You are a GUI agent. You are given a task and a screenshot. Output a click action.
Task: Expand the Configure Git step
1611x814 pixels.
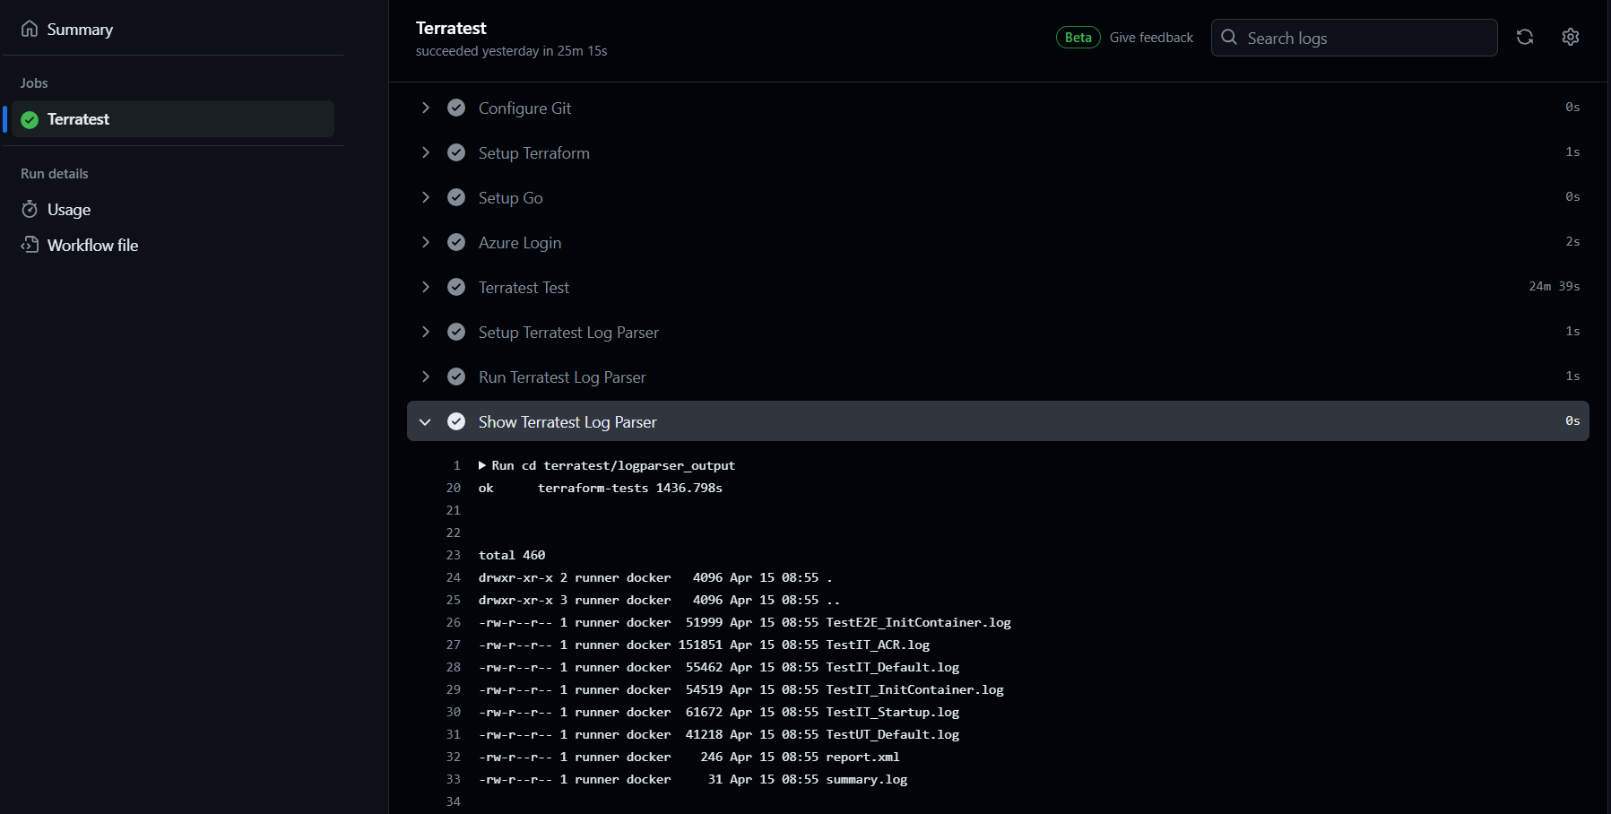pos(426,108)
